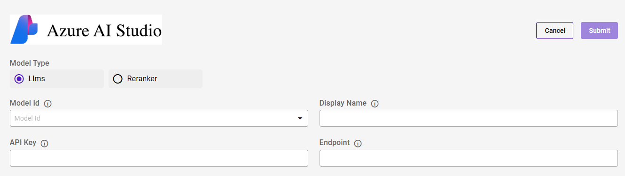Image resolution: width=625 pixels, height=176 pixels.
Task: Focus the Display Name text field
Action: point(469,118)
